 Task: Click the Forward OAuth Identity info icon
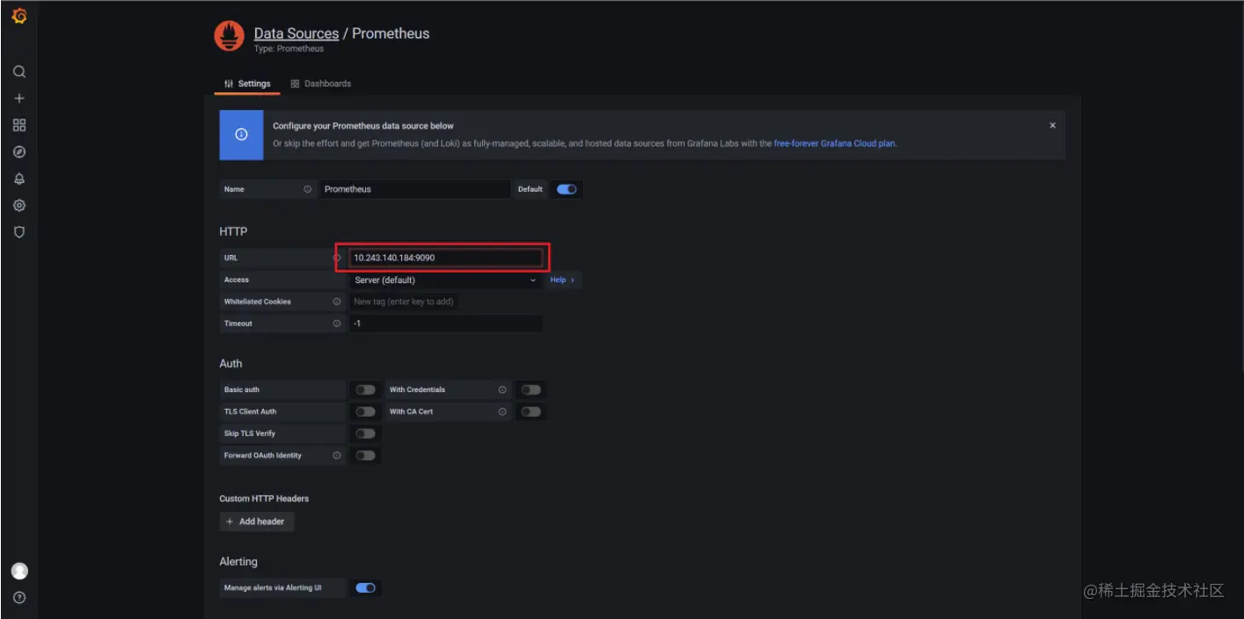pyautogui.click(x=337, y=455)
